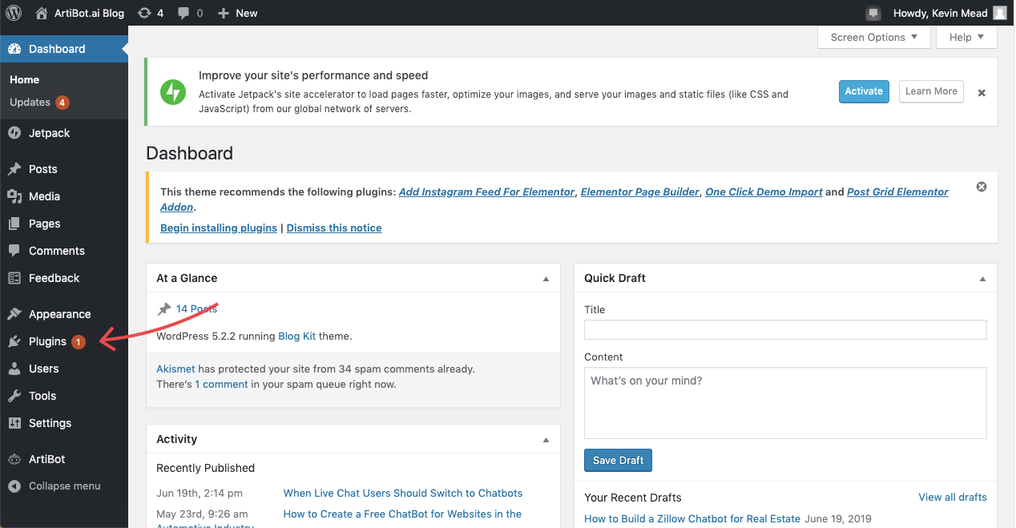Click the Comments bubble icon in sidebar
Screen dimensions: 1016x528
point(14,251)
